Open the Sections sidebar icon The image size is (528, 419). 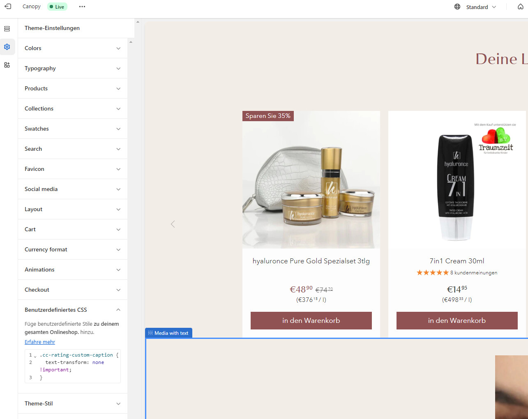[7, 29]
